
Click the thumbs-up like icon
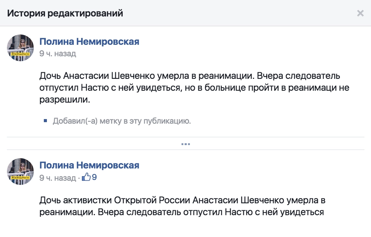[87, 177]
